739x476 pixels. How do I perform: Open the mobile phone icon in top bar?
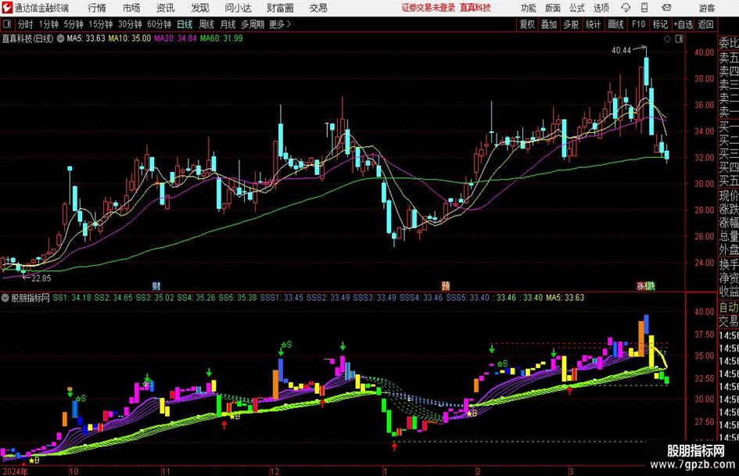(644, 8)
